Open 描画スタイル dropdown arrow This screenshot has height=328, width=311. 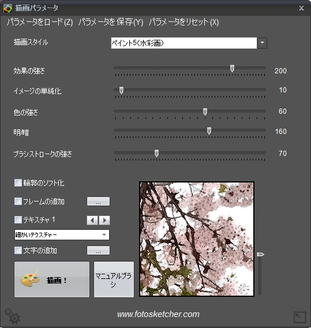tap(262, 43)
